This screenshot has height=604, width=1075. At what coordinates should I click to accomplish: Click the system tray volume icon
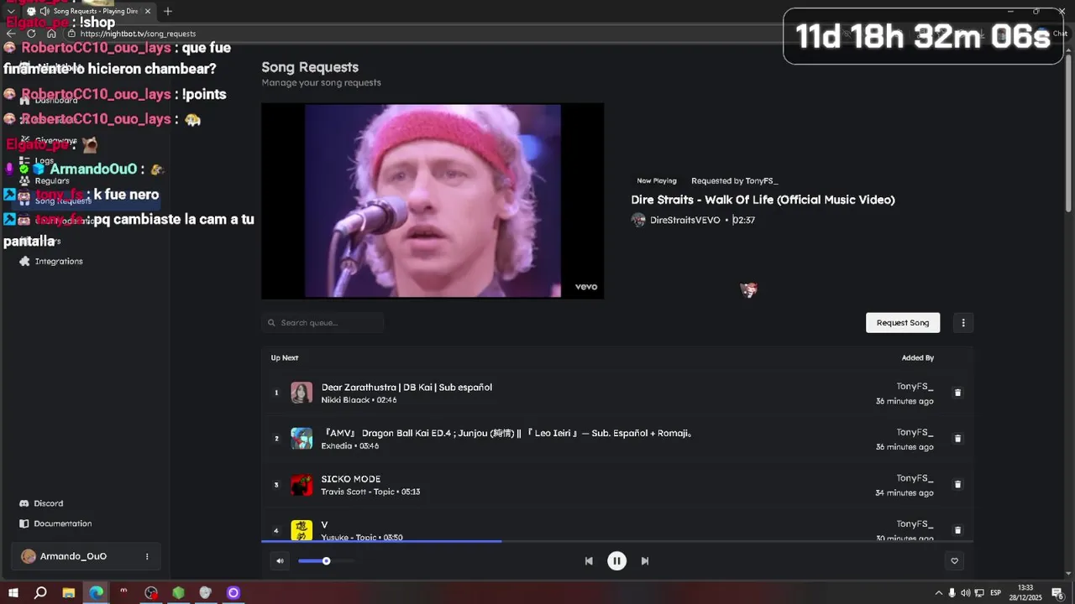point(966,593)
